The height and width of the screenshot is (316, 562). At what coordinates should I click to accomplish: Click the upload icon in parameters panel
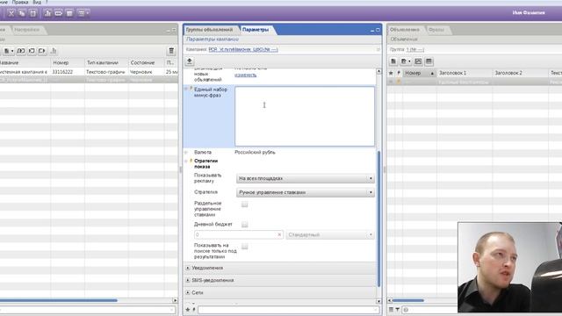pyautogui.click(x=190, y=61)
